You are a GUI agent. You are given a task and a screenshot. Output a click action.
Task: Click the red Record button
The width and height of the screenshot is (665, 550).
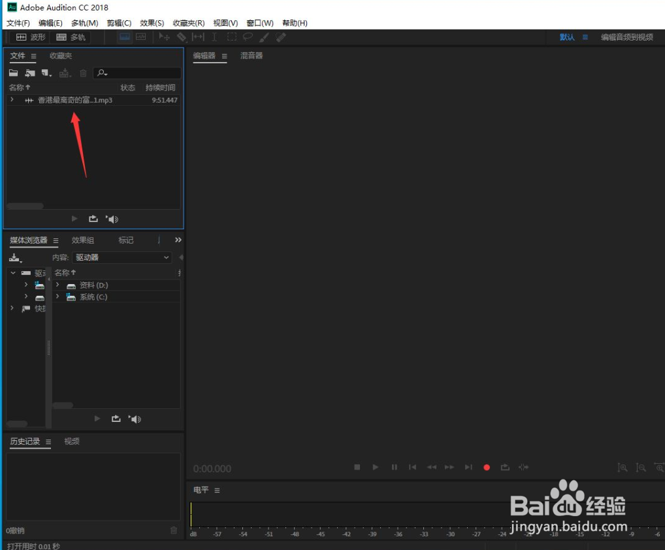(487, 467)
